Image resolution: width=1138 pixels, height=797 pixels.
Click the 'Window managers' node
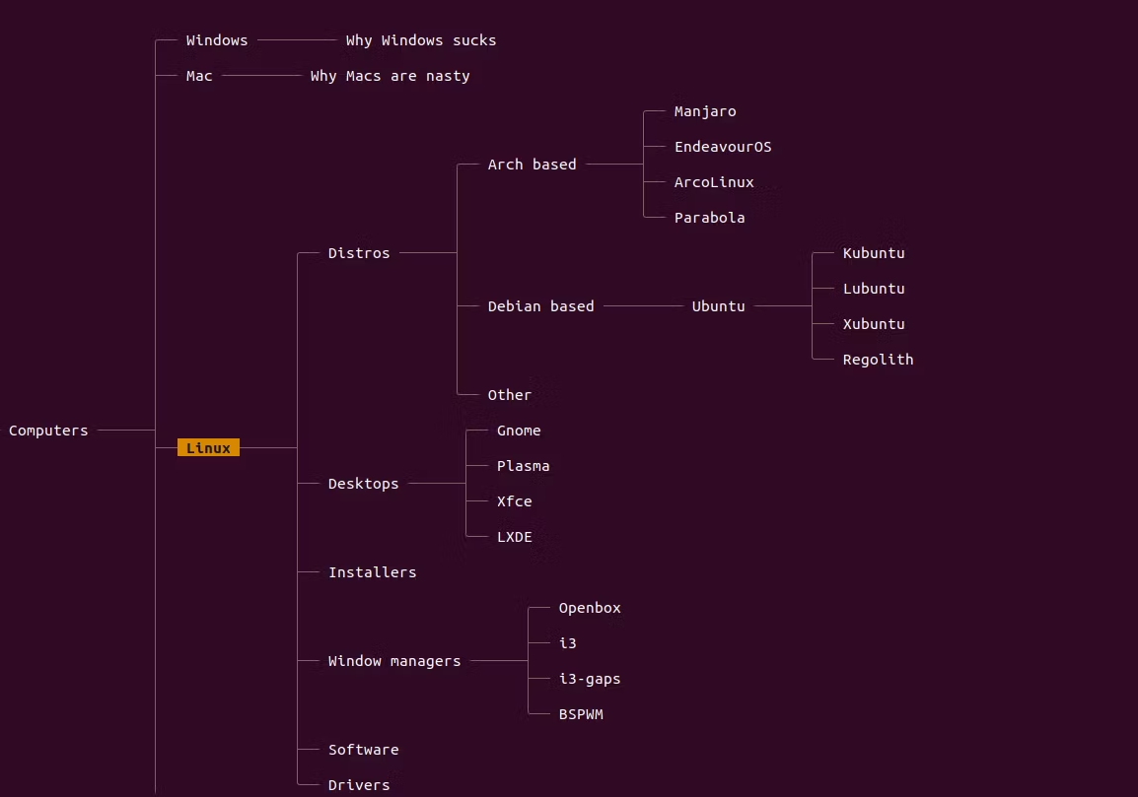click(394, 661)
